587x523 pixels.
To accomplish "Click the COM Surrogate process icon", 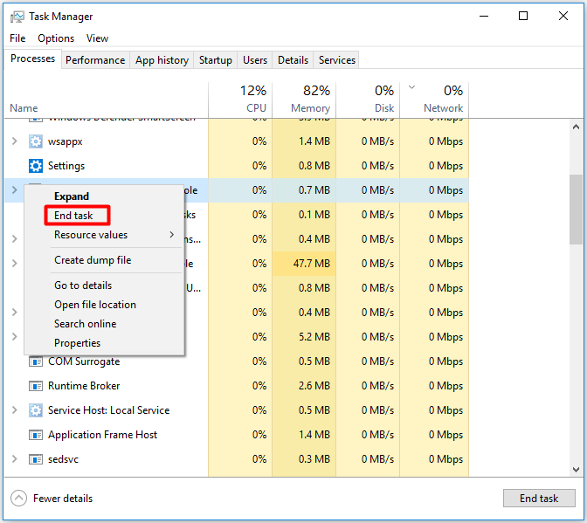I will pyautogui.click(x=36, y=361).
